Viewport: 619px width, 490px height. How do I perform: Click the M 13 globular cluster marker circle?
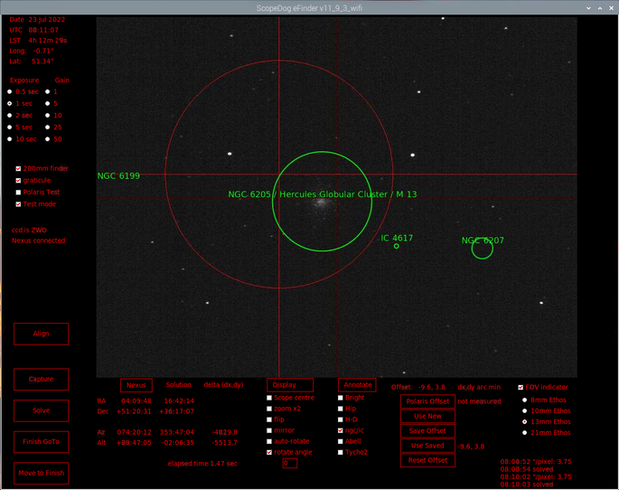[x=322, y=201]
